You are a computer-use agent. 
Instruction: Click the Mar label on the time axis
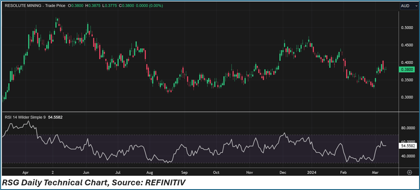coord(371,172)
